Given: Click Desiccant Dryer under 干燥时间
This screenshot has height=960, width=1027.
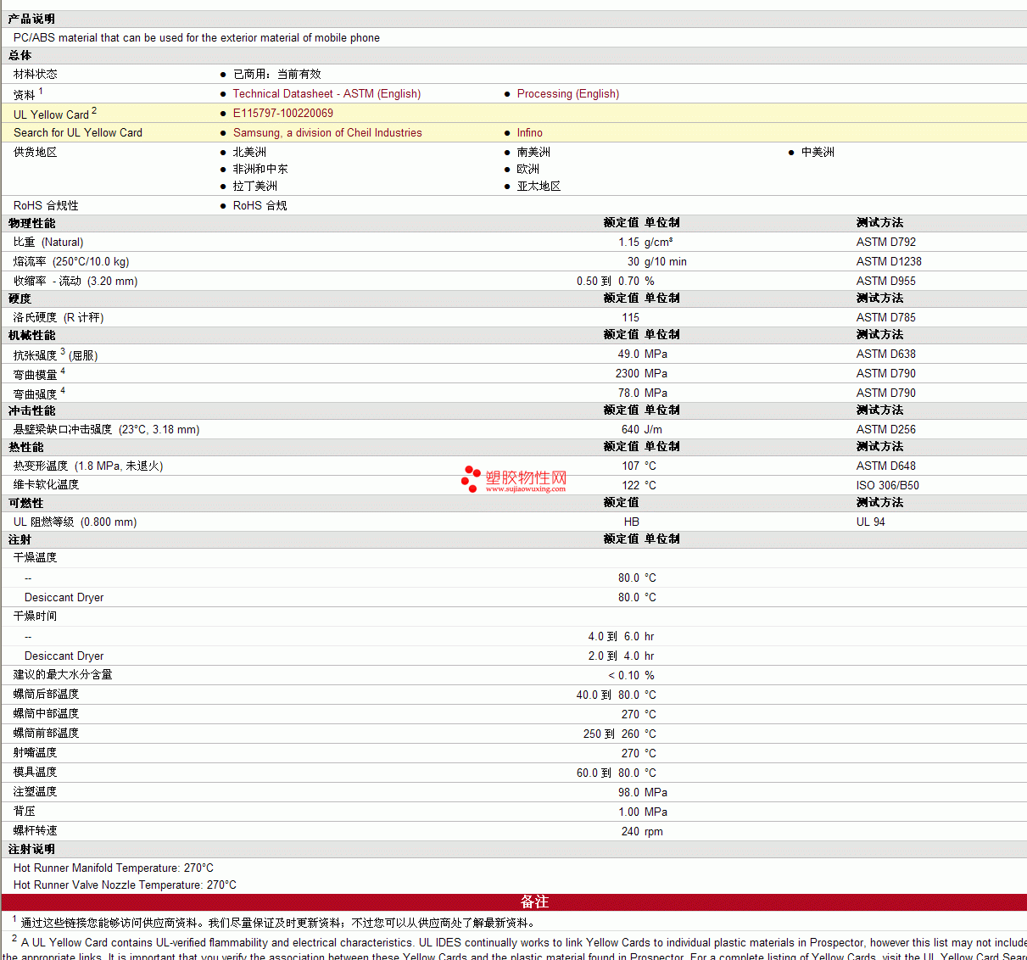Looking at the screenshot, I should click(64, 656).
